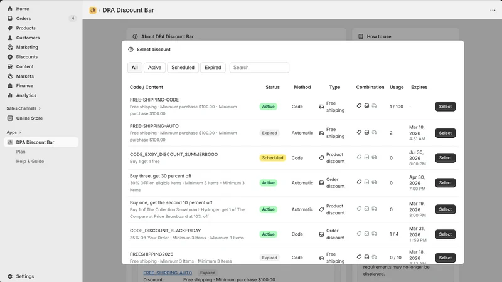This screenshot has width=502, height=282.
Task: Click the Status column header
Action: [272, 87]
